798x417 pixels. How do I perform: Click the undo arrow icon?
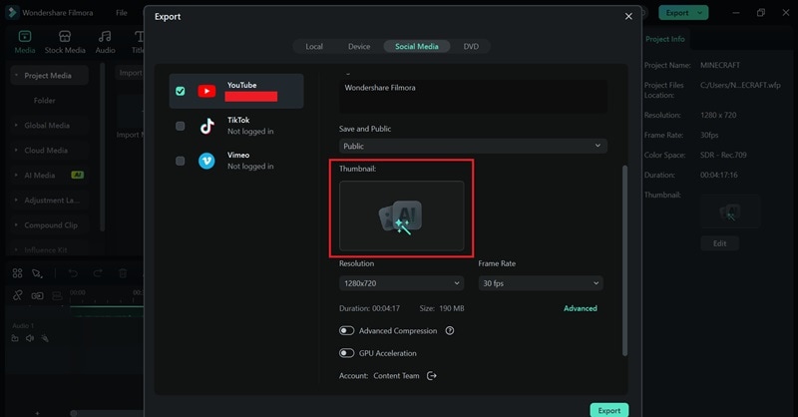73,273
